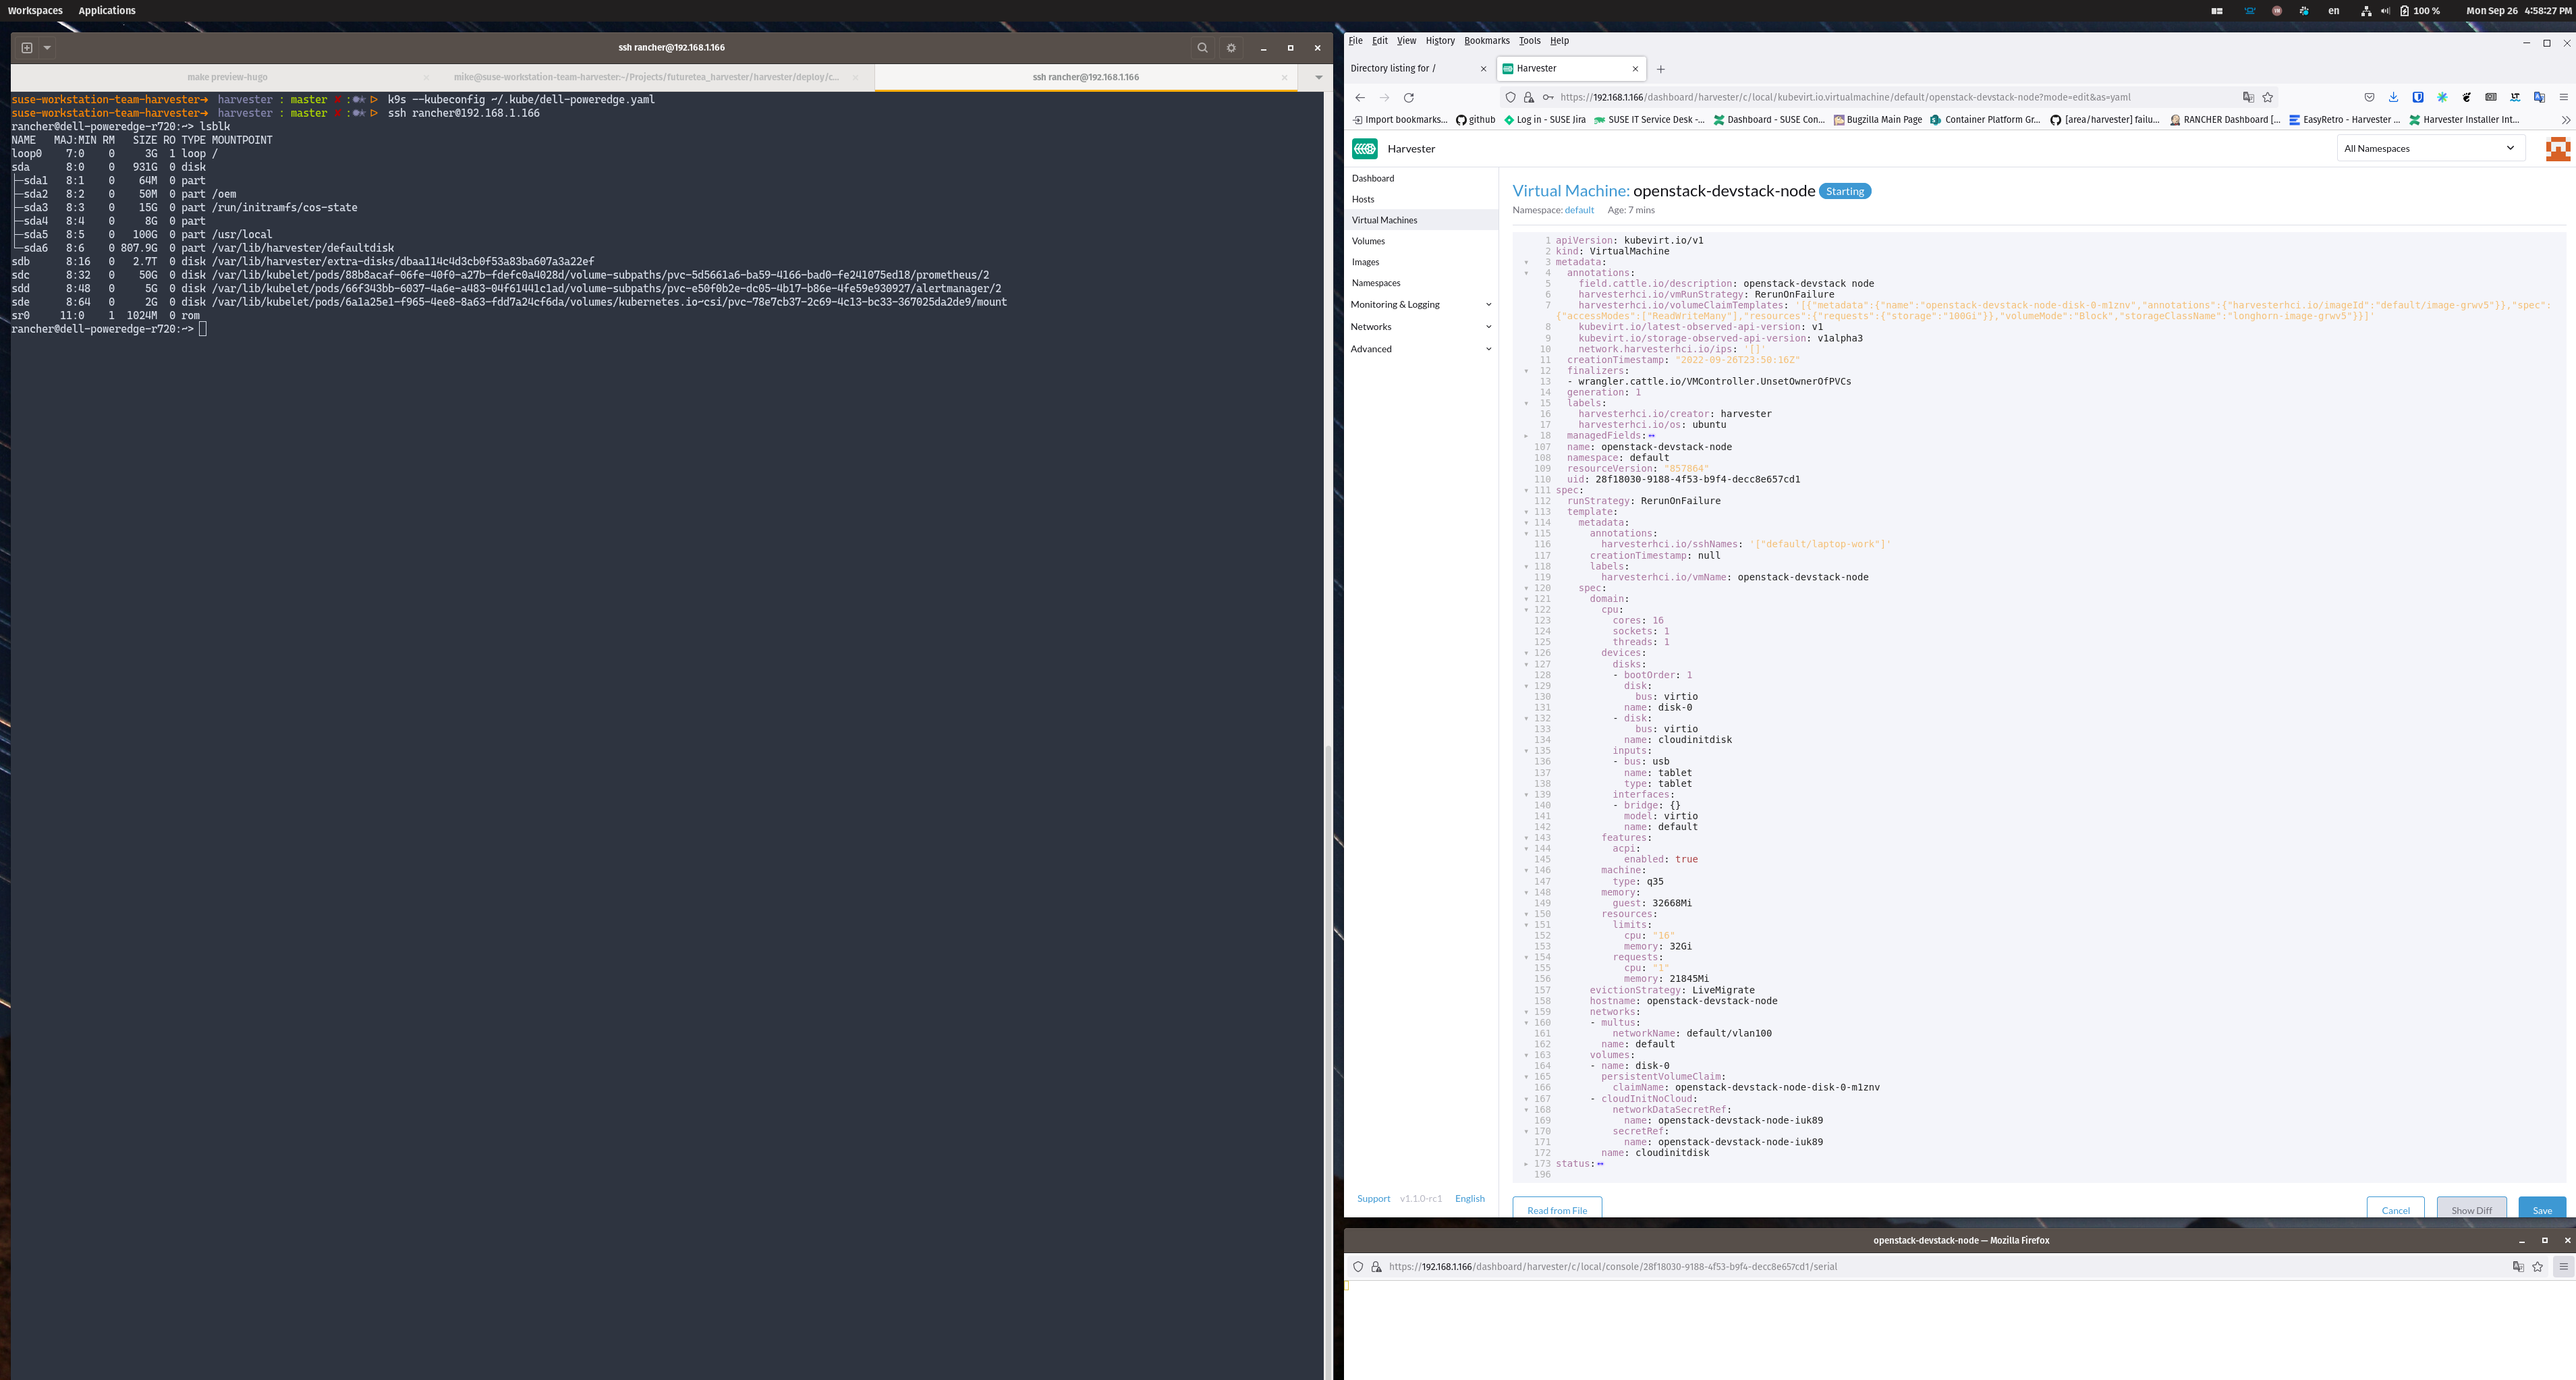Open the Tools menu in Firefox
The height and width of the screenshot is (1380, 2576).
pos(1529,41)
